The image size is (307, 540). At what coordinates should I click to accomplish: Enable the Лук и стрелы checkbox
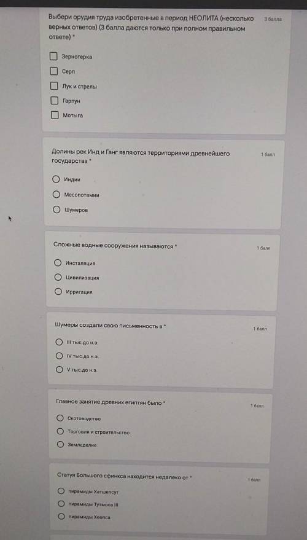(x=54, y=86)
